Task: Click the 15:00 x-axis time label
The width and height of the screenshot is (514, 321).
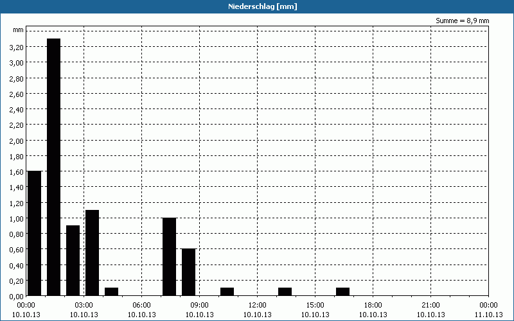Action: (x=315, y=306)
